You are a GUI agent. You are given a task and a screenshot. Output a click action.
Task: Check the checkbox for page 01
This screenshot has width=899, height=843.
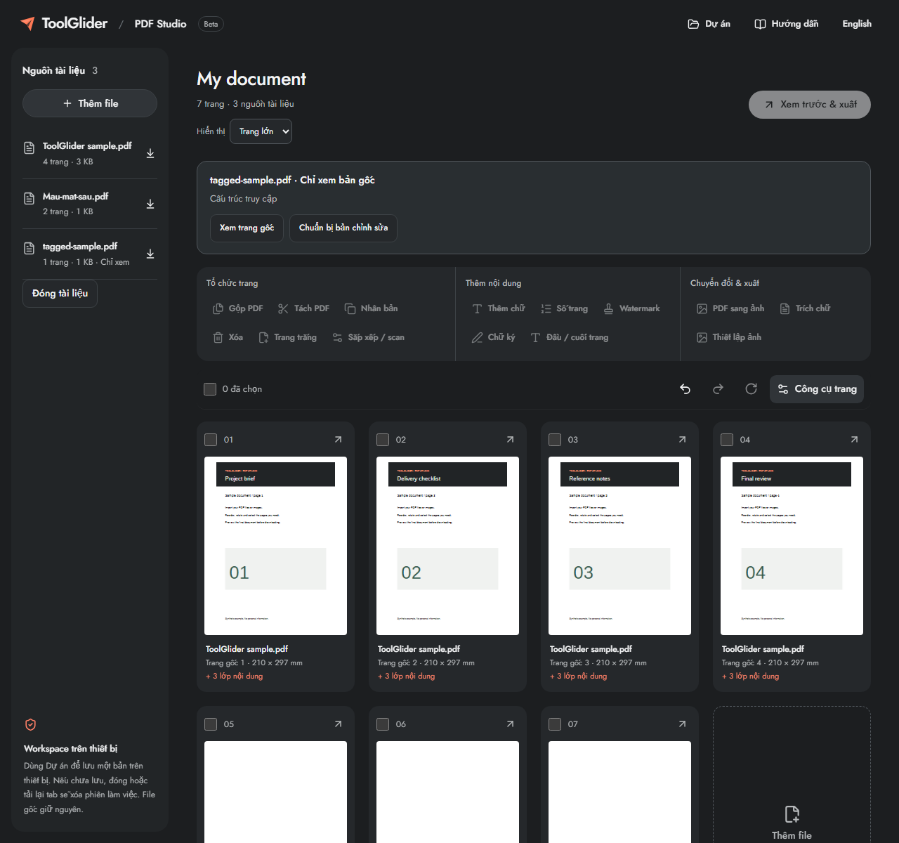coord(211,440)
